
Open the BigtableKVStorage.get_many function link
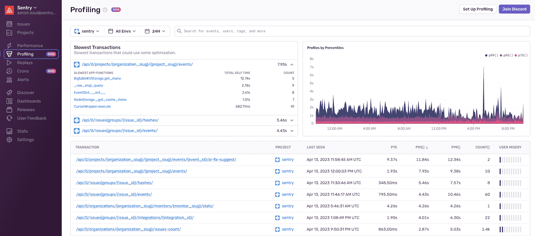click(x=97, y=78)
